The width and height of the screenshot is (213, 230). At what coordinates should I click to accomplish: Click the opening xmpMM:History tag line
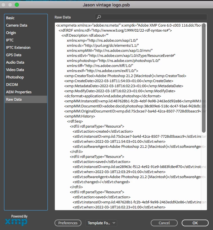click(x=80, y=116)
